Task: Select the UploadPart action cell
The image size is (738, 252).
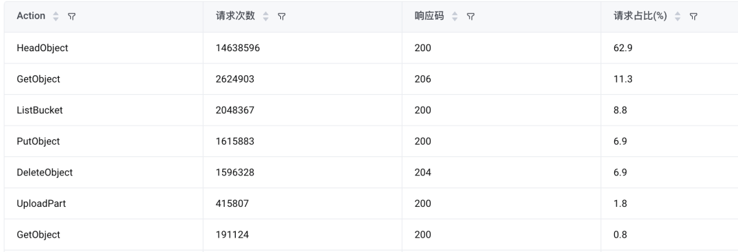Action: click(x=104, y=204)
